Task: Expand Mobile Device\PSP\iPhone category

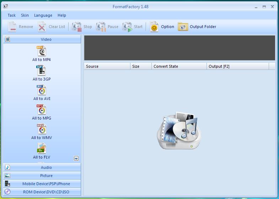Action: (x=42, y=184)
